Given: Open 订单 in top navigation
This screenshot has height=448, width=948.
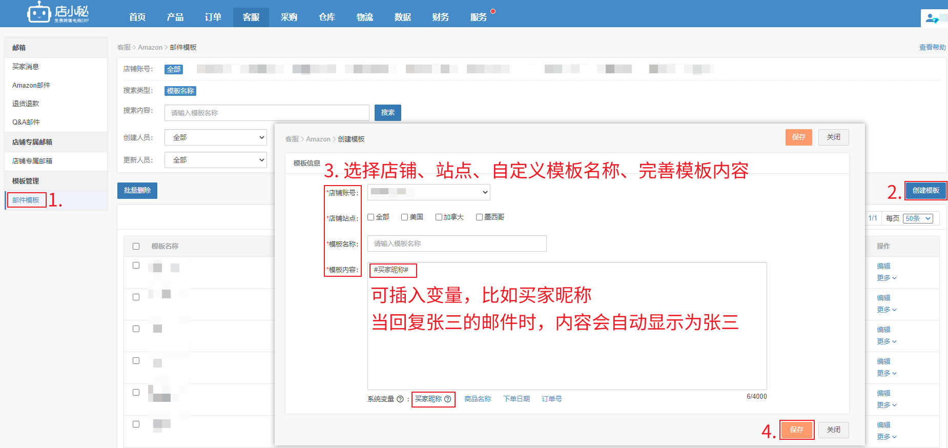Looking at the screenshot, I should coord(213,17).
